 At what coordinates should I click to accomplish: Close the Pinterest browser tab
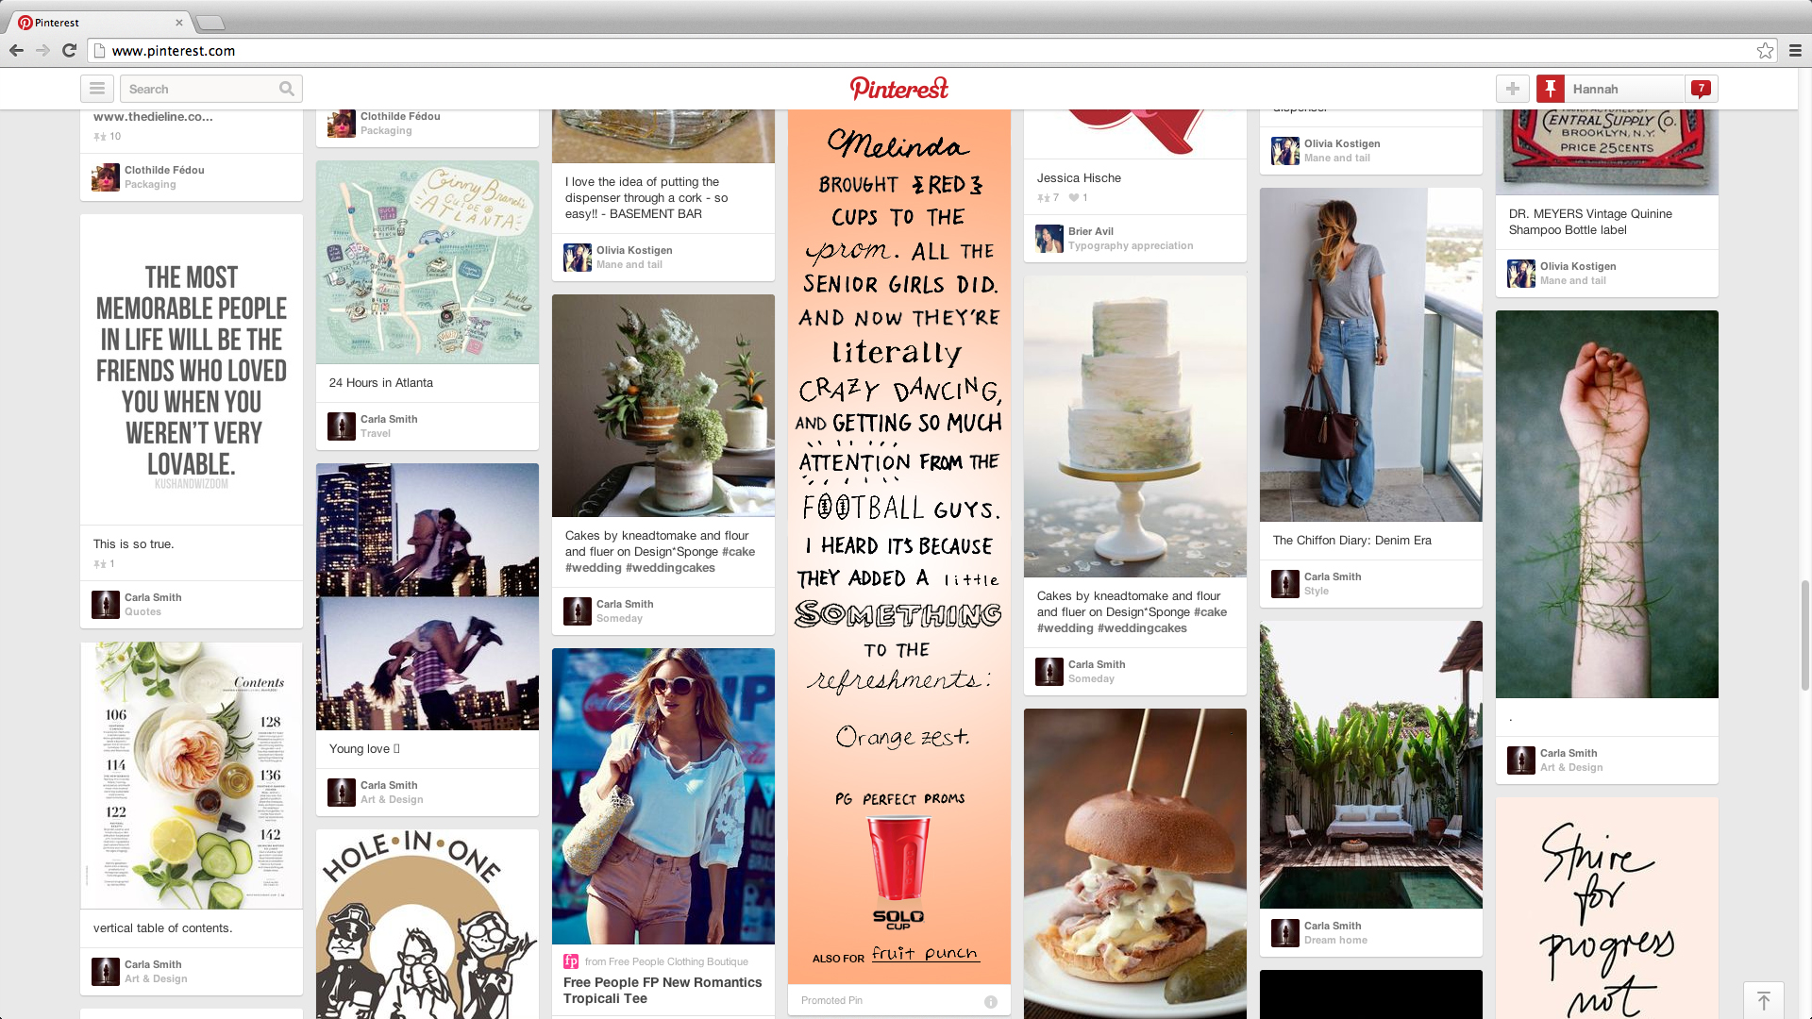point(179,23)
